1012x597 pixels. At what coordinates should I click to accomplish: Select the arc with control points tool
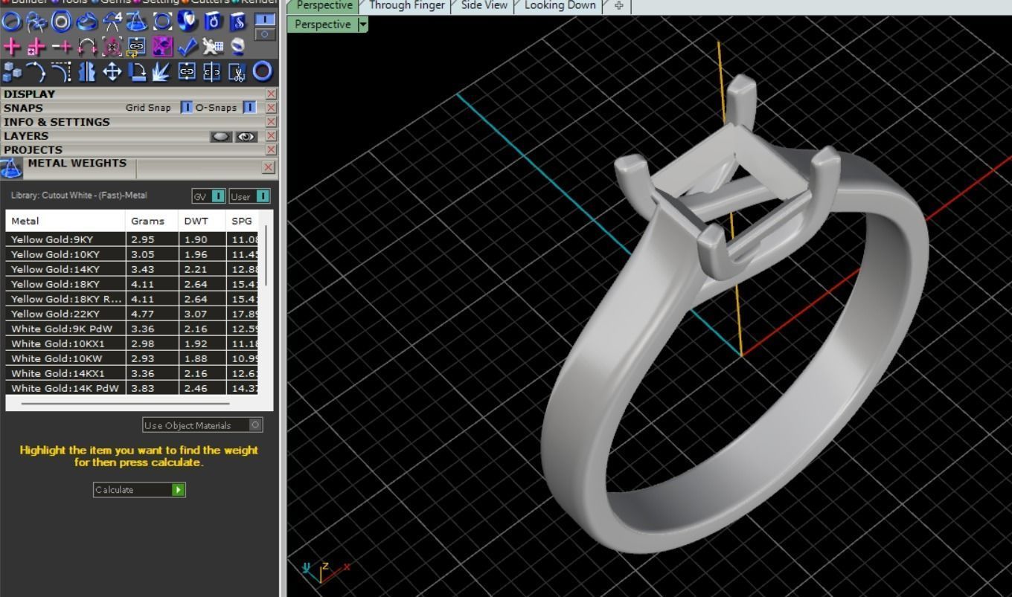tap(36, 71)
